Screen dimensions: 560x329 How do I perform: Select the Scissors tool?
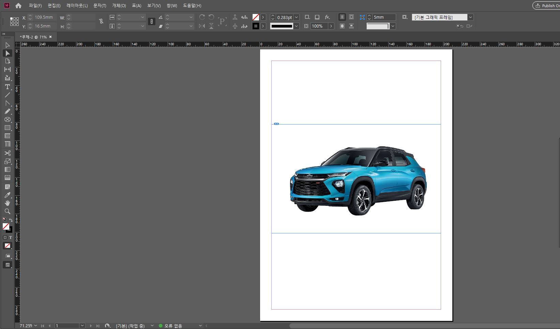tap(7, 153)
